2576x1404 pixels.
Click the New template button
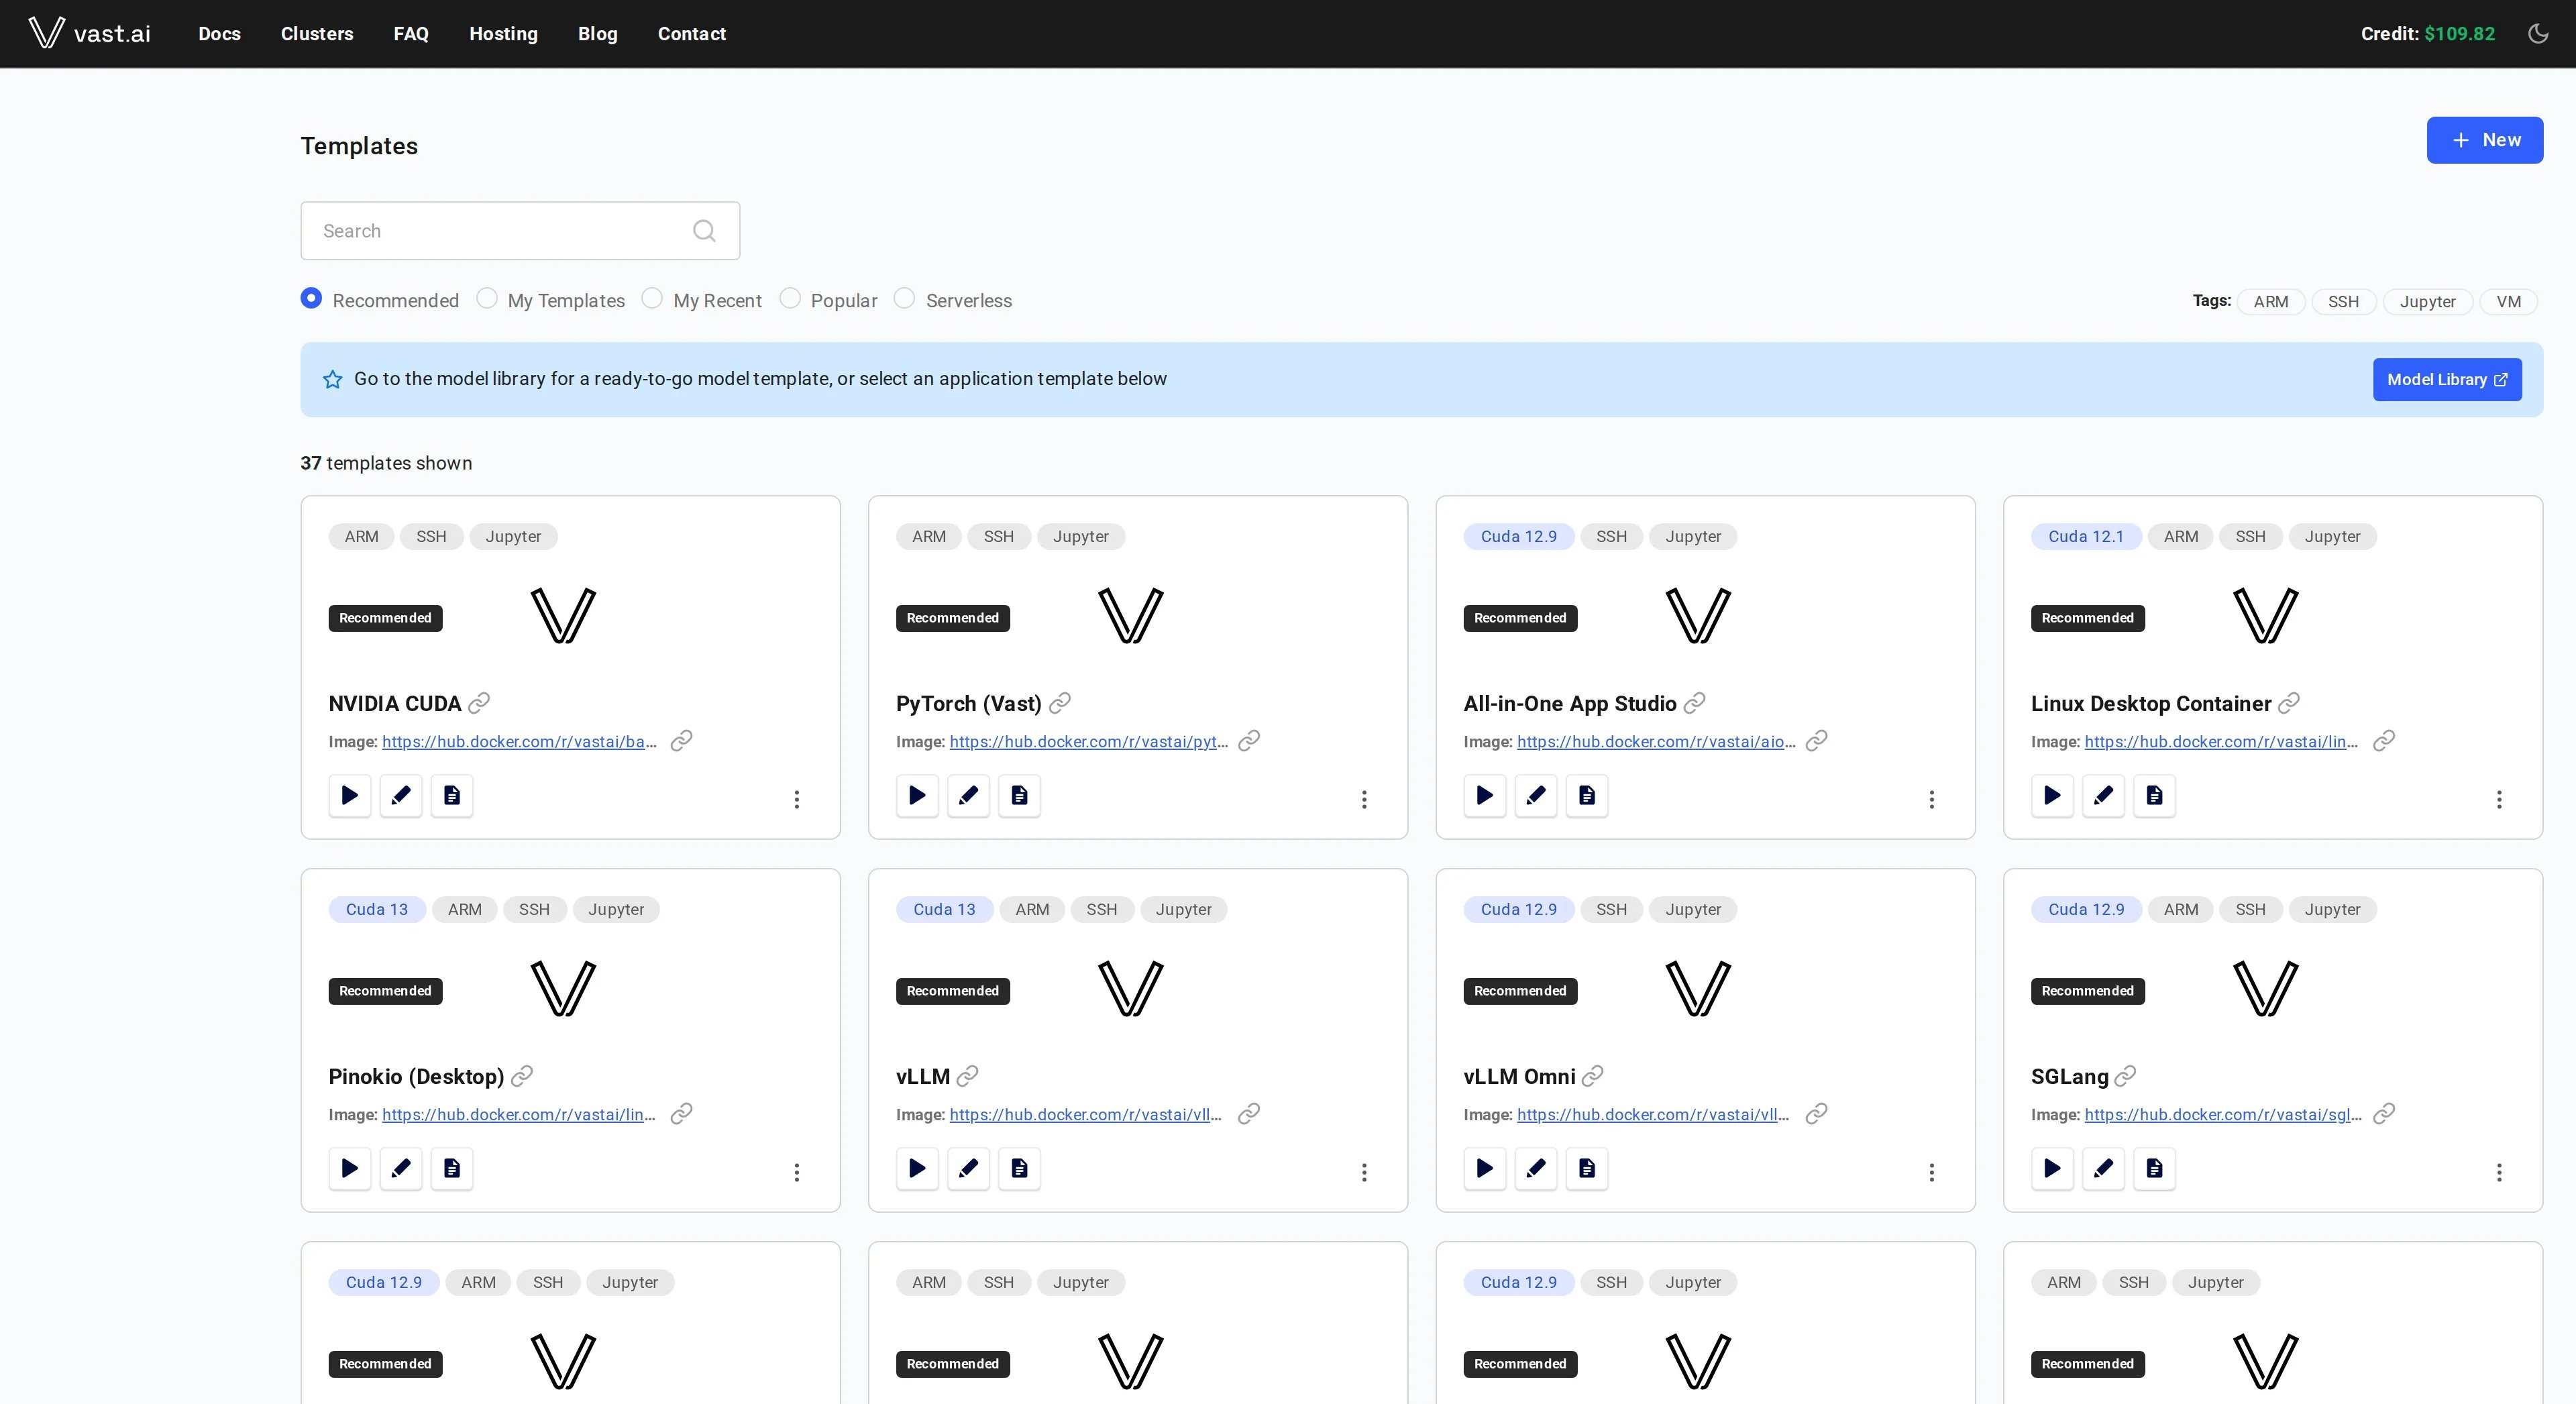pos(2485,140)
